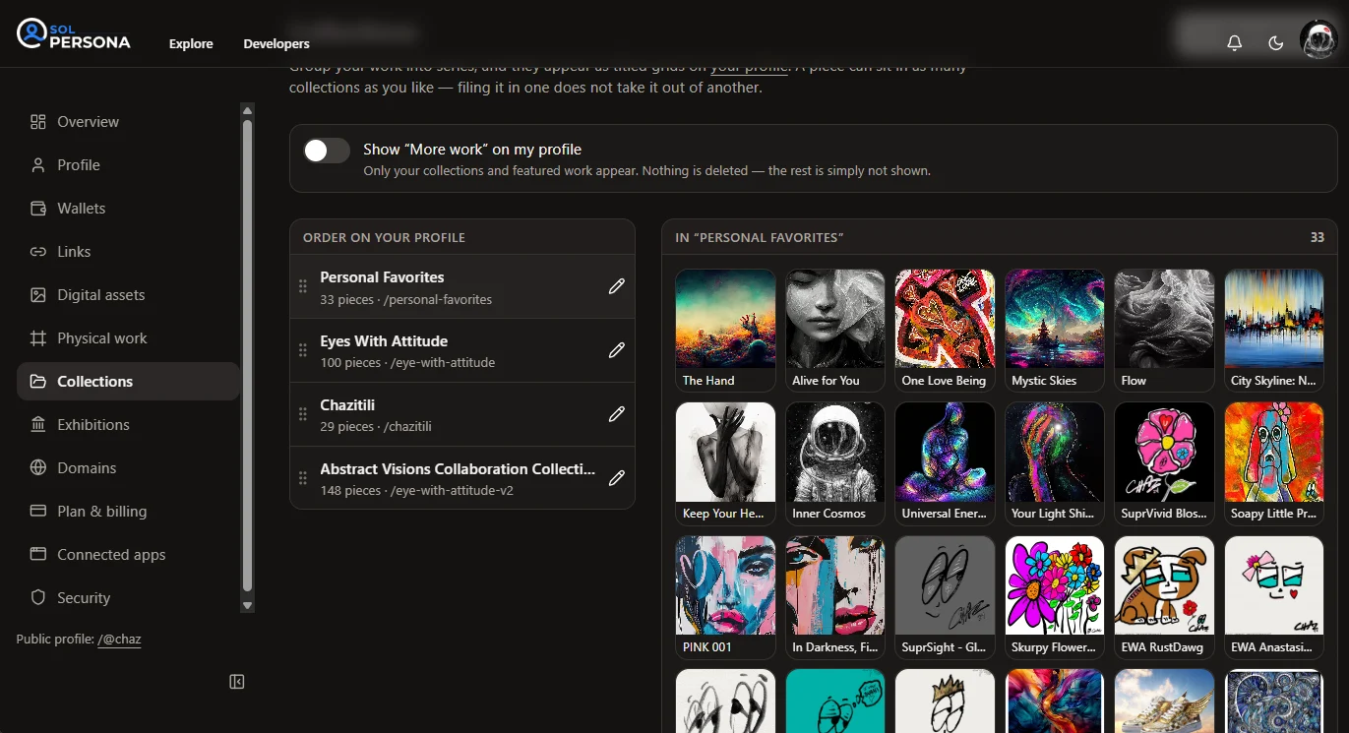Grab Personal Favorites drag handle
This screenshot has width=1349, height=733.
coord(303,286)
